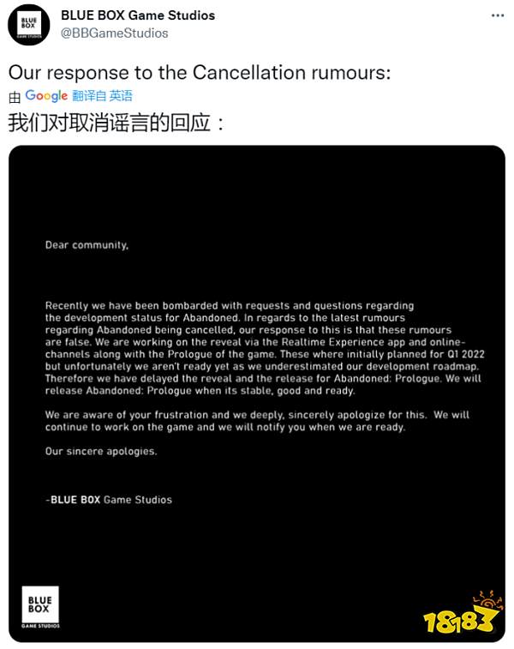Click the BLUE BOX profile avatar
The width and height of the screenshot is (514, 649).
tap(28, 24)
